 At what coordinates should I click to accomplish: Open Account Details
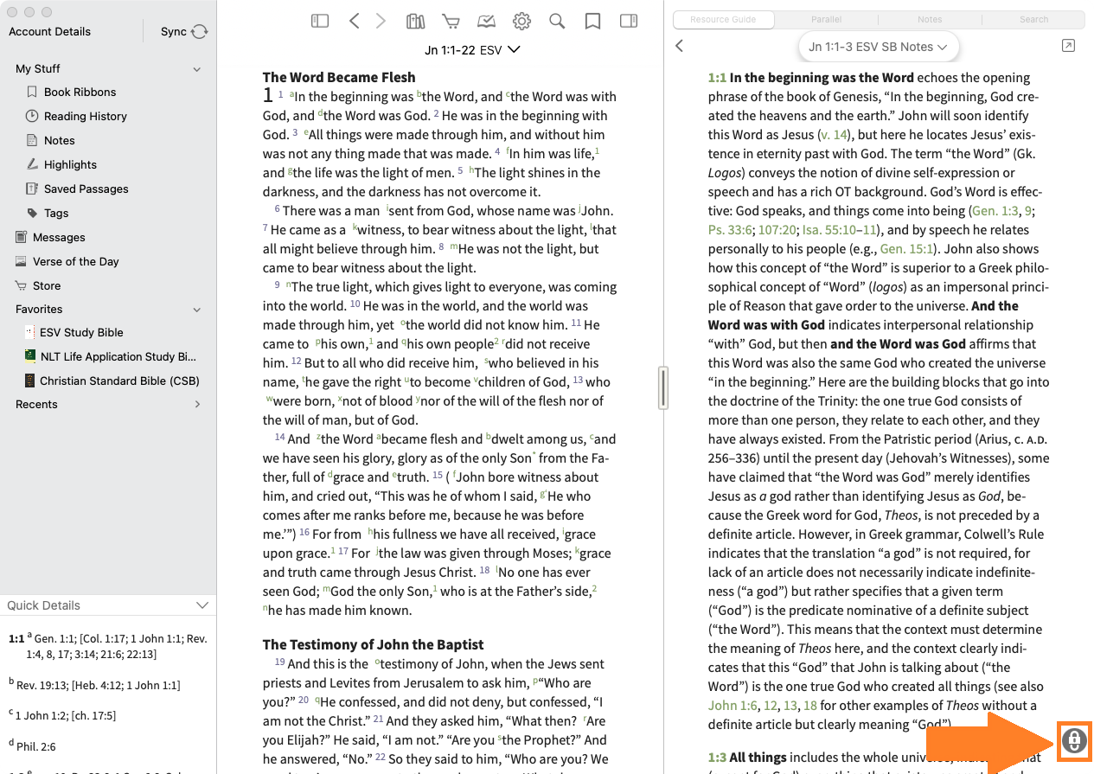49,32
